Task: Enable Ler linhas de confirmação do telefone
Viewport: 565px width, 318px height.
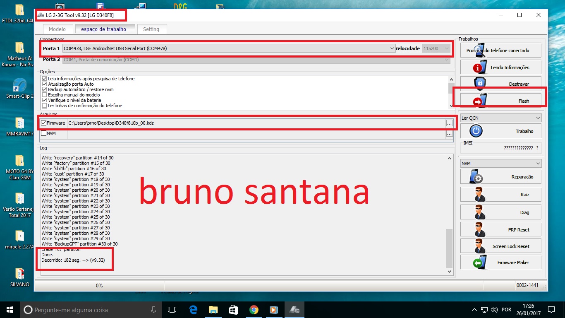Action: tap(45, 106)
